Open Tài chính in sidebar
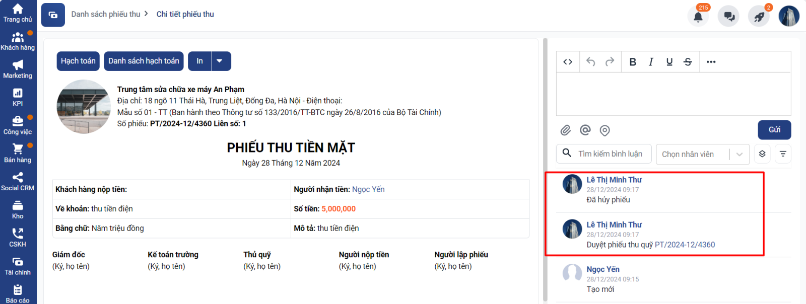This screenshot has height=304, width=806. (18, 266)
